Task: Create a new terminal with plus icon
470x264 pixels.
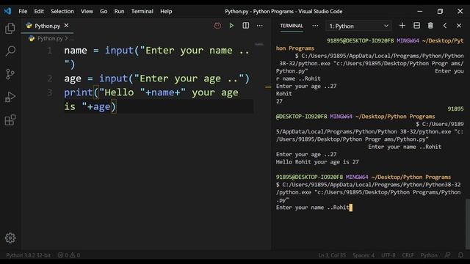Action: (x=402, y=26)
